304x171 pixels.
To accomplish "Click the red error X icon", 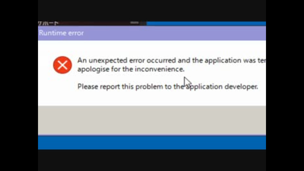I will point(62,65).
